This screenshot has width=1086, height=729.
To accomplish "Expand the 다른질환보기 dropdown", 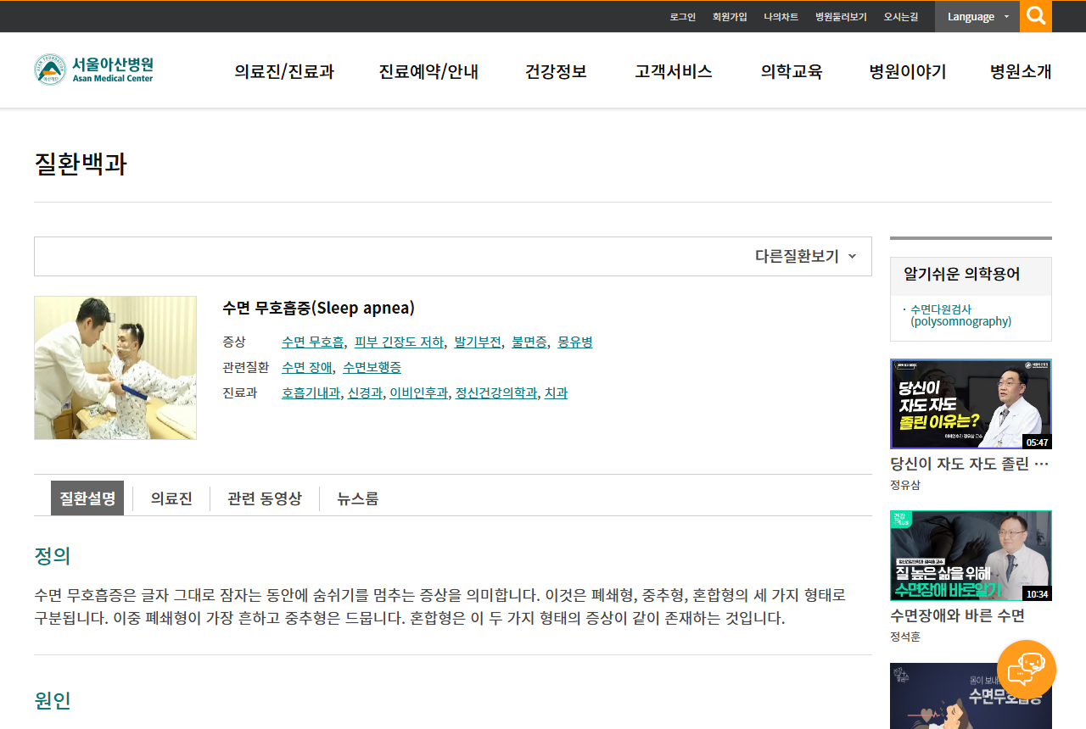I will tap(806, 256).
